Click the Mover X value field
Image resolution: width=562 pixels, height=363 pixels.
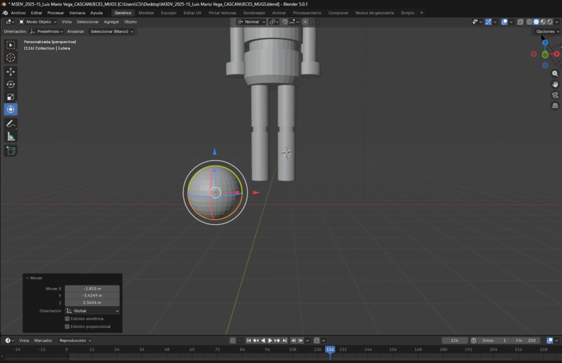click(x=92, y=288)
